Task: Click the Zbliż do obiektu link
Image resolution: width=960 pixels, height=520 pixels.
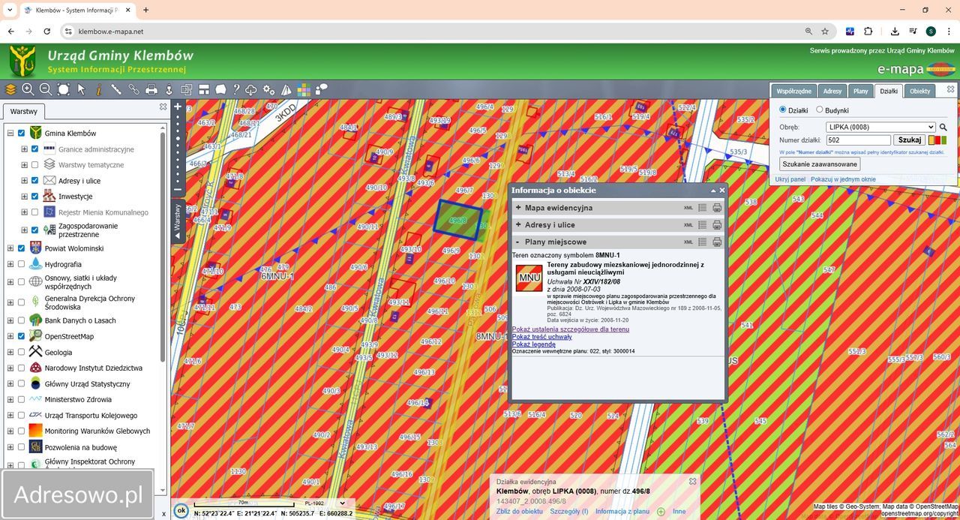Action: click(520, 511)
